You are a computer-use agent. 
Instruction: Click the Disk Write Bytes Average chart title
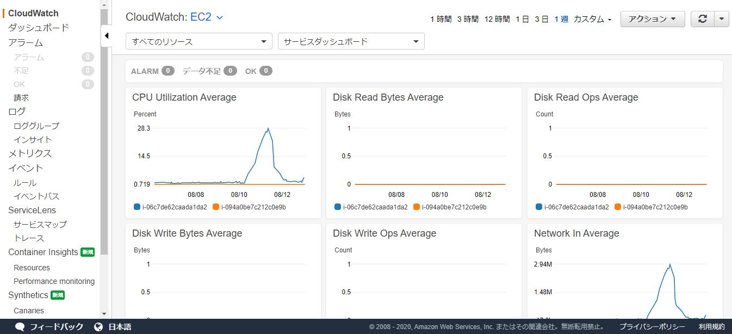click(187, 233)
